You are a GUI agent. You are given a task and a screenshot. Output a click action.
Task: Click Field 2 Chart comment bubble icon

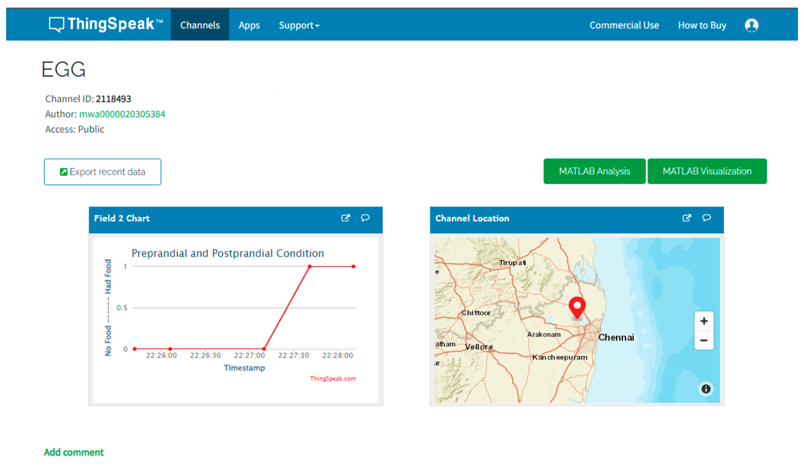pyautogui.click(x=365, y=218)
